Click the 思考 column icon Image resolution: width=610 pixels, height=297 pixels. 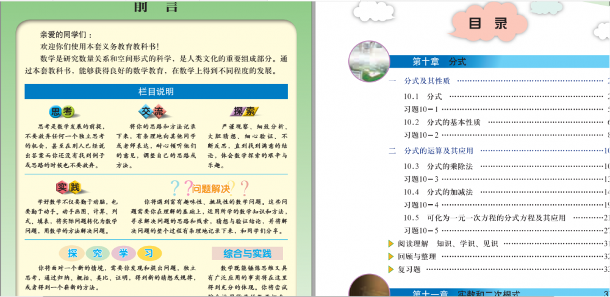(x=62, y=112)
